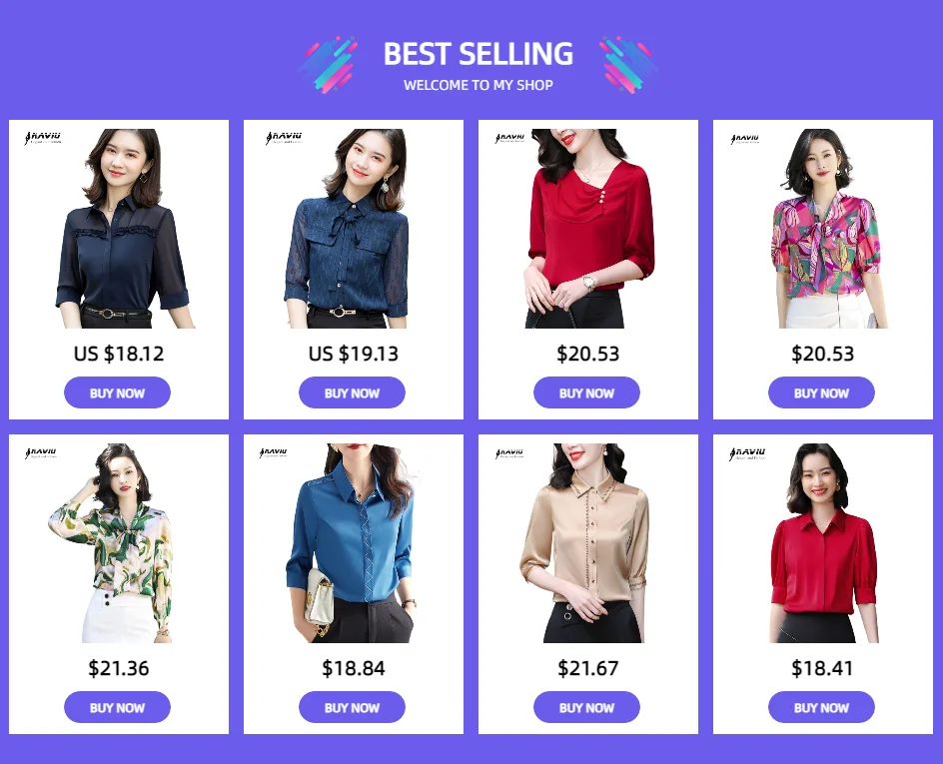Open the red draped-neck blouse photo
Image resolution: width=943 pixels, height=764 pixels.
589,229
